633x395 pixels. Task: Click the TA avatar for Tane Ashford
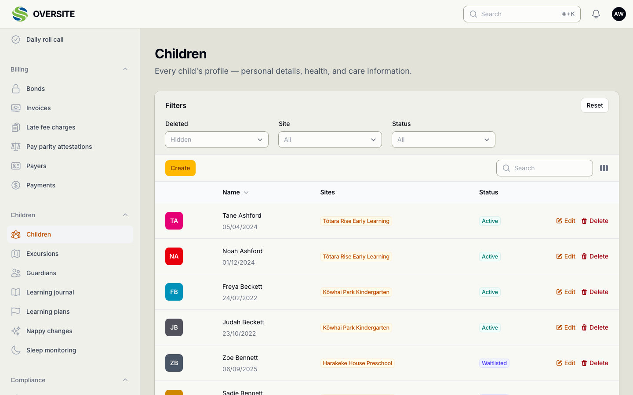tap(174, 221)
